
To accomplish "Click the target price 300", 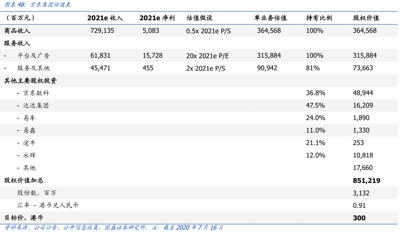I will pyautogui.click(x=359, y=218).
